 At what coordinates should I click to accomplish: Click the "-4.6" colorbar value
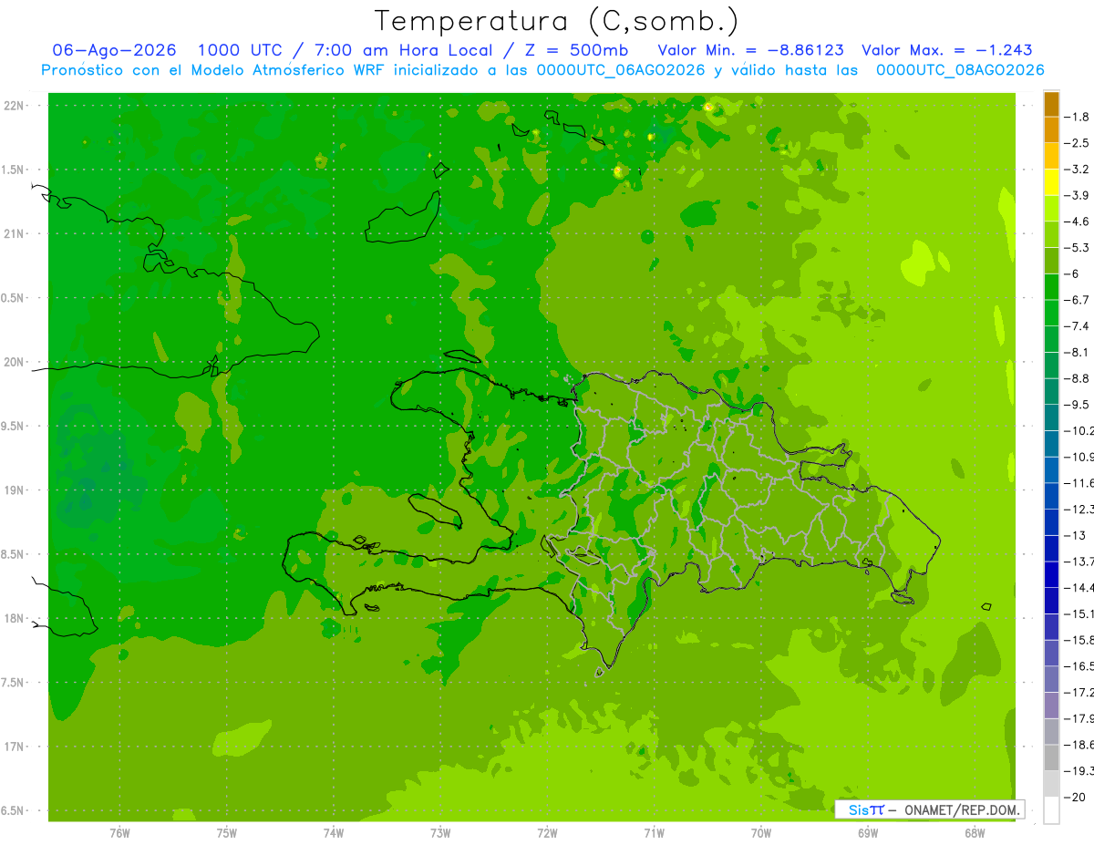click(x=1078, y=222)
